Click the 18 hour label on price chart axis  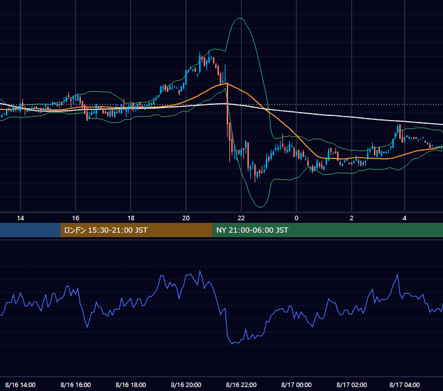[131, 218]
